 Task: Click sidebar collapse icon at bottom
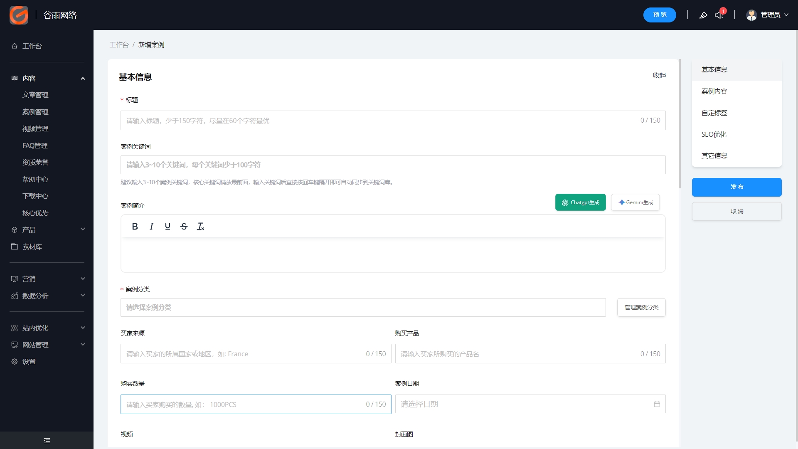[47, 440]
